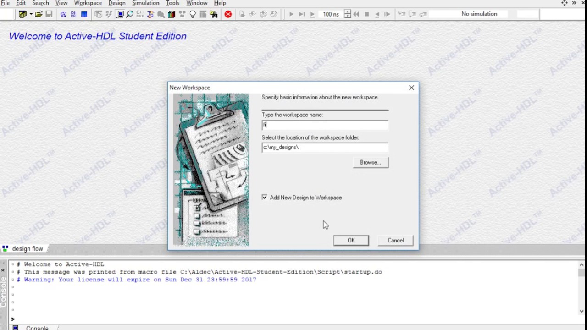Open the Help menu
The height and width of the screenshot is (330, 587).
pyautogui.click(x=220, y=3)
